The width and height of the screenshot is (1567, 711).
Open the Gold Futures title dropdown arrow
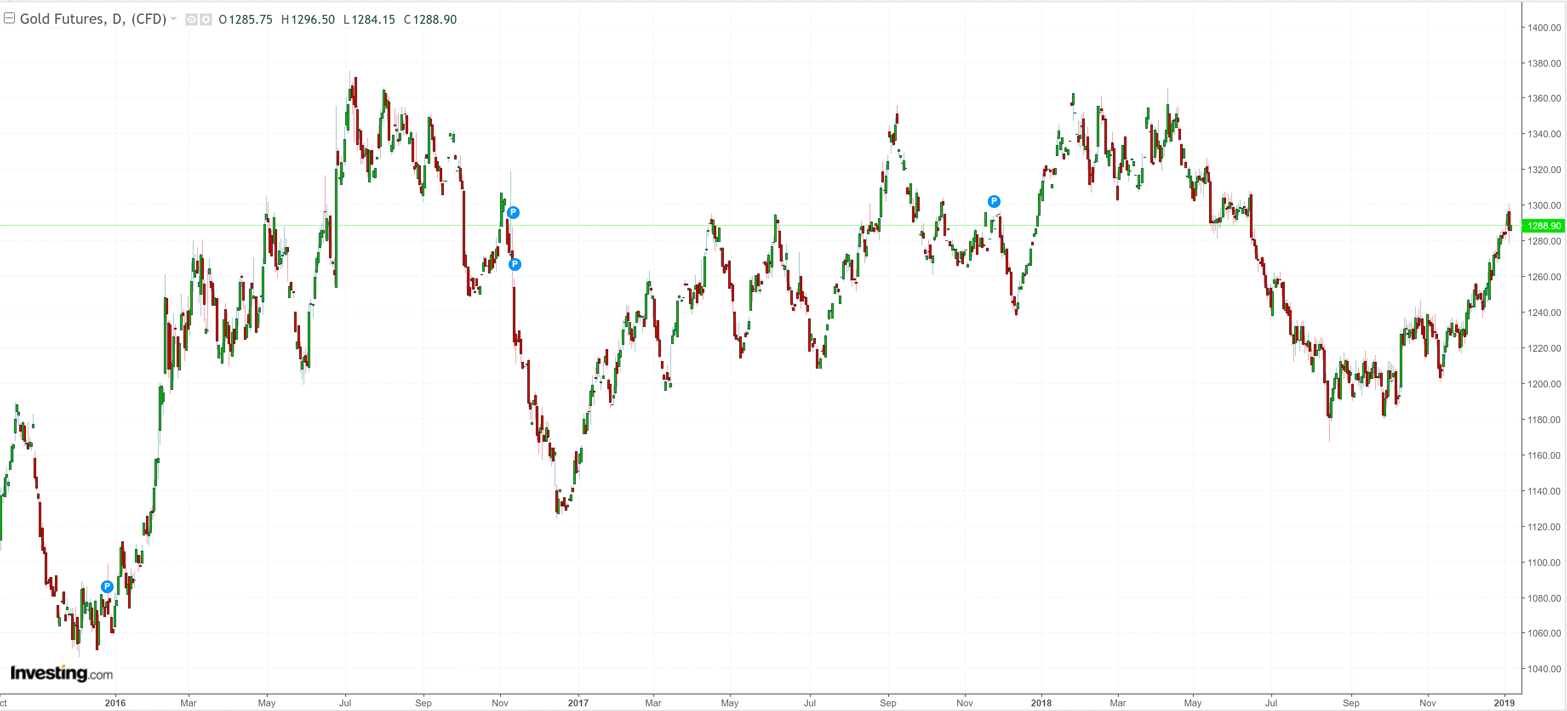[174, 19]
